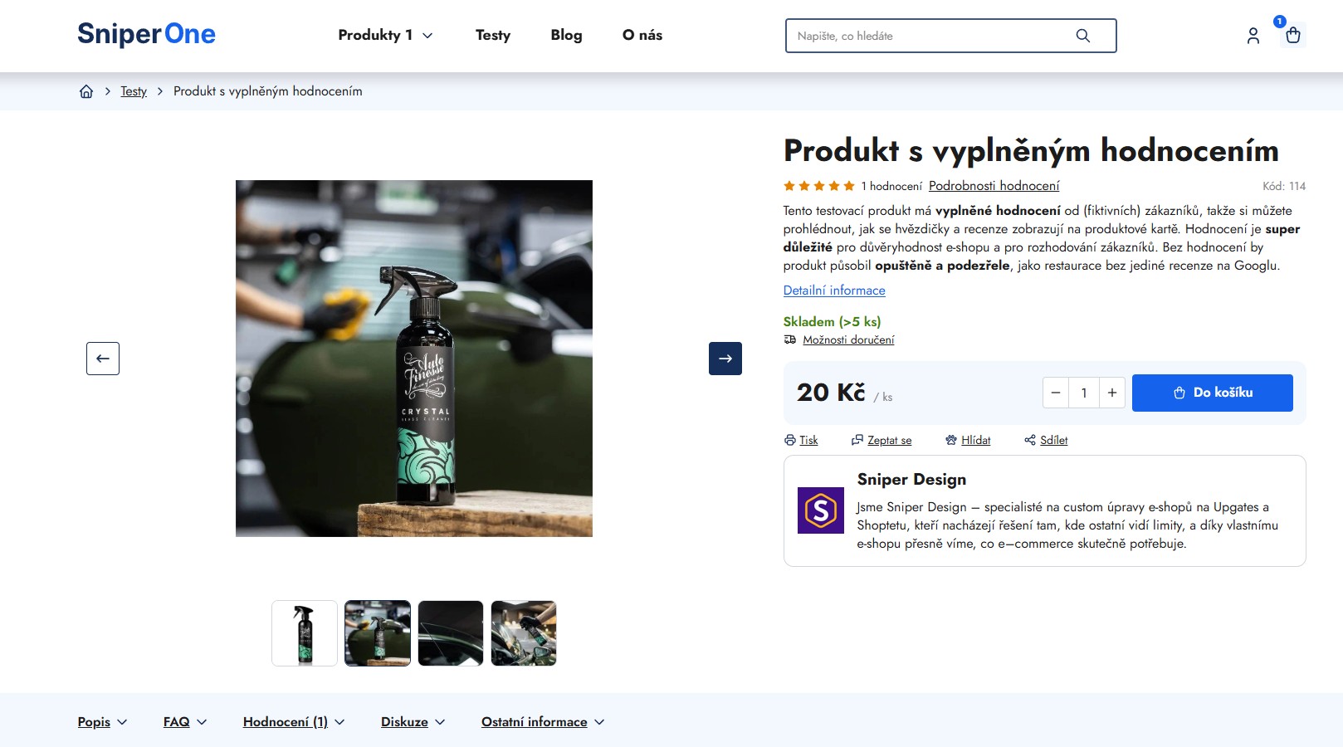Expand the Hodnocení (1) section
1343x747 pixels.
[294, 722]
